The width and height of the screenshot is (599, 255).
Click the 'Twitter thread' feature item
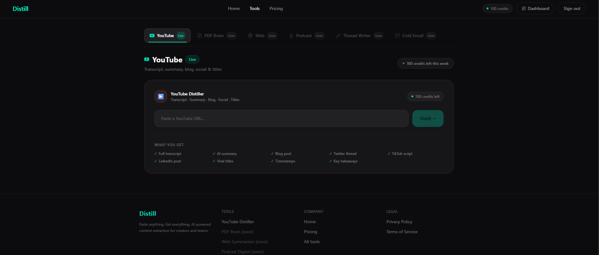click(x=343, y=154)
